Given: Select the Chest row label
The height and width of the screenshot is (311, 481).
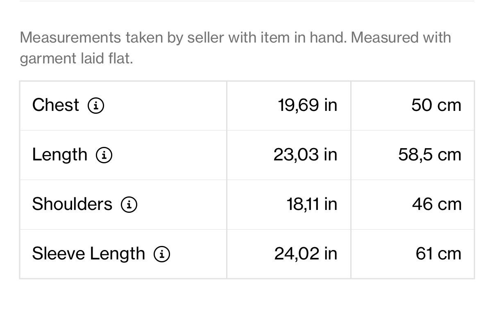Looking at the screenshot, I should pos(56,105).
